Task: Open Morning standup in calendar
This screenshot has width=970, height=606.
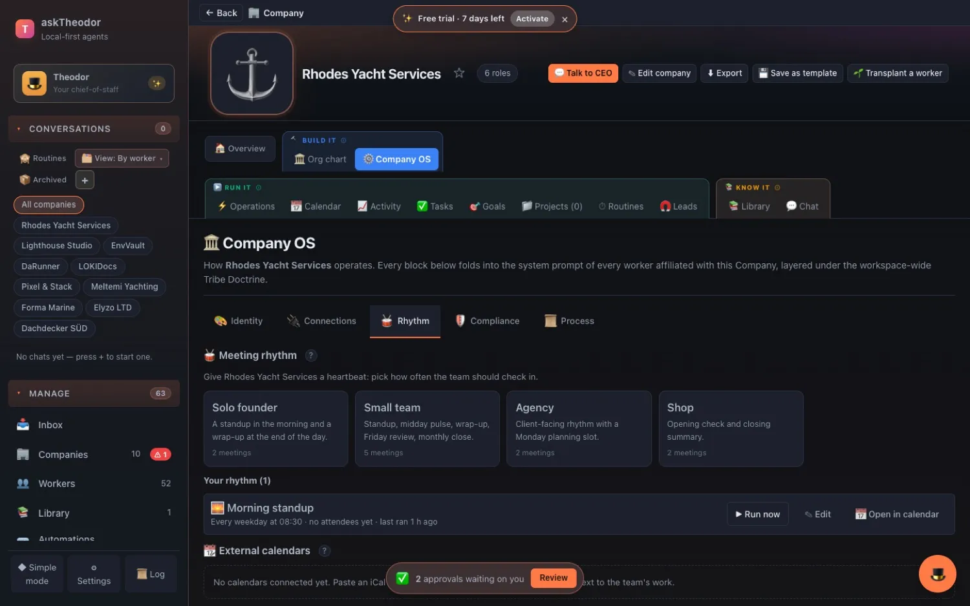Action: click(897, 514)
